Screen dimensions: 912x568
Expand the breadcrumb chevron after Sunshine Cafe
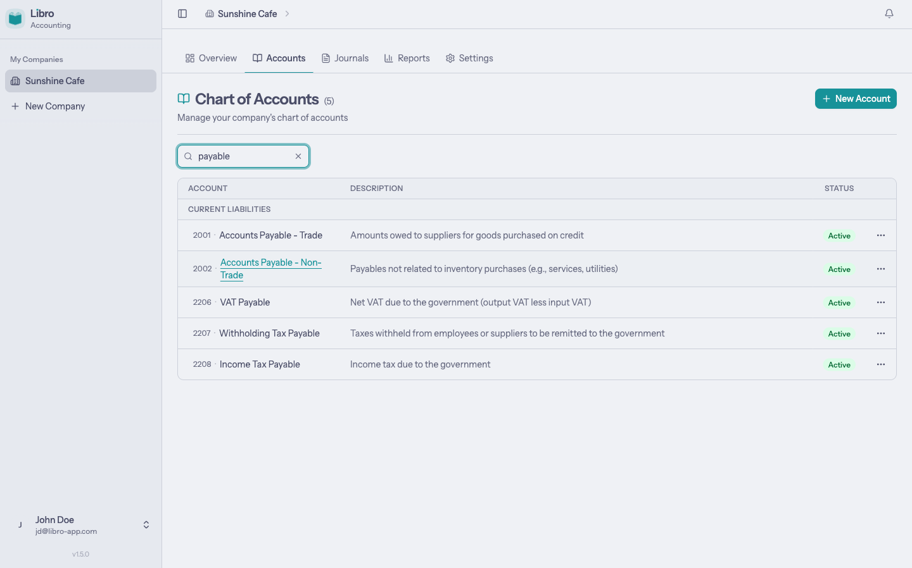tap(287, 13)
